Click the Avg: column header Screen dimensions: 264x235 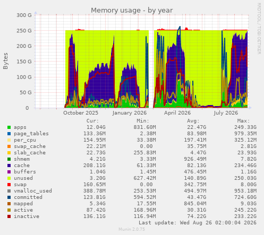(x=193, y=121)
